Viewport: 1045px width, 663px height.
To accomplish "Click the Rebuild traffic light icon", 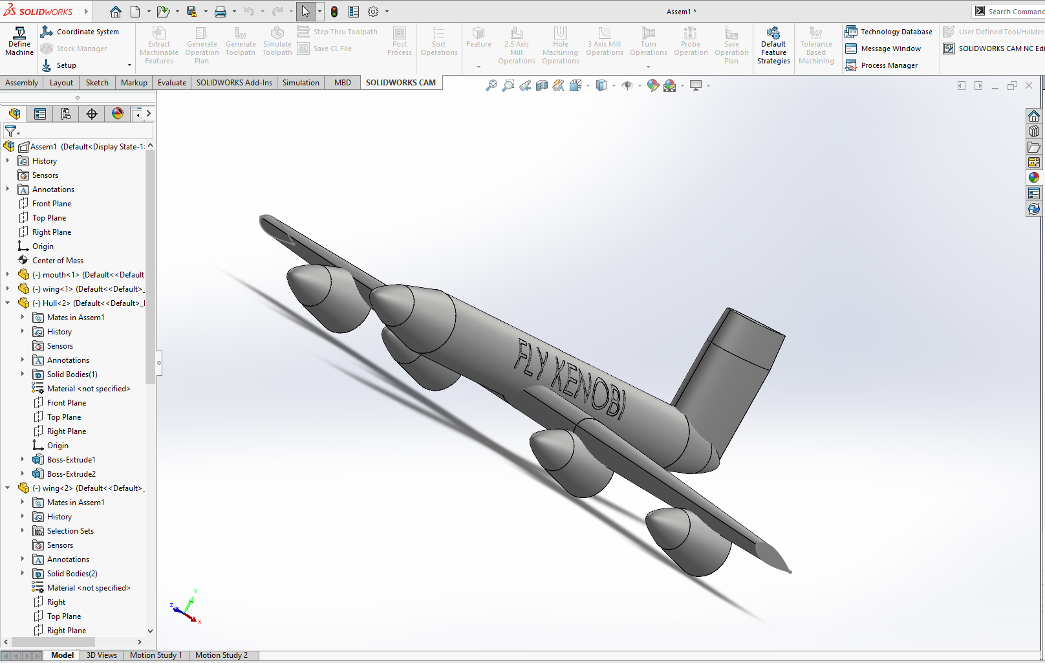I will [334, 12].
